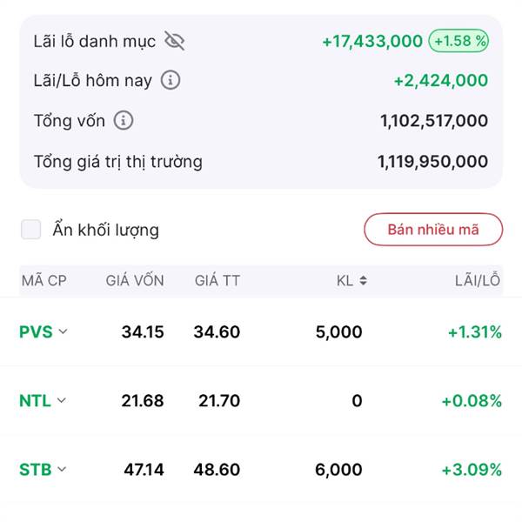Click the +1.58 % profit badge
Image resolution: width=522 pixels, height=522 pixels.
pyautogui.click(x=458, y=41)
